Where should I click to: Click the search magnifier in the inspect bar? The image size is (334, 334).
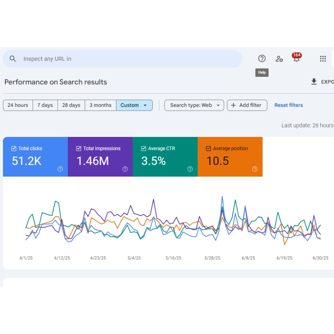[x=13, y=58]
